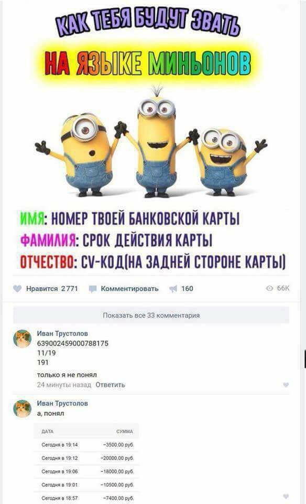This screenshot has width=306, height=504.
Task: Click the СУММА column header in table
Action: (x=125, y=432)
